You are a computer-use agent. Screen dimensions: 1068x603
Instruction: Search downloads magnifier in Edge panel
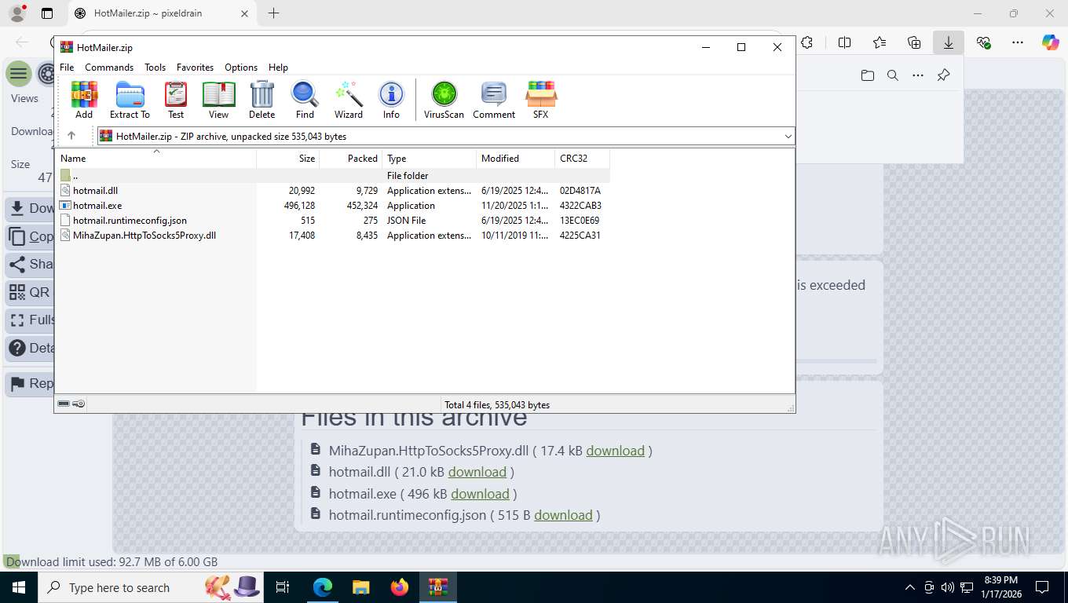click(893, 75)
